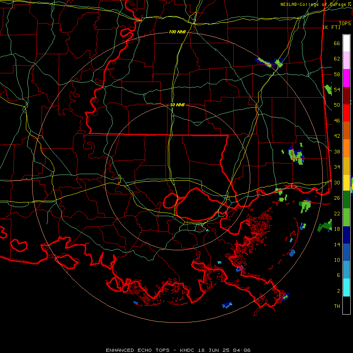Image resolution: width=353 pixels, height=353 pixels.
Task: Click the legend value 6
Action: (338, 275)
